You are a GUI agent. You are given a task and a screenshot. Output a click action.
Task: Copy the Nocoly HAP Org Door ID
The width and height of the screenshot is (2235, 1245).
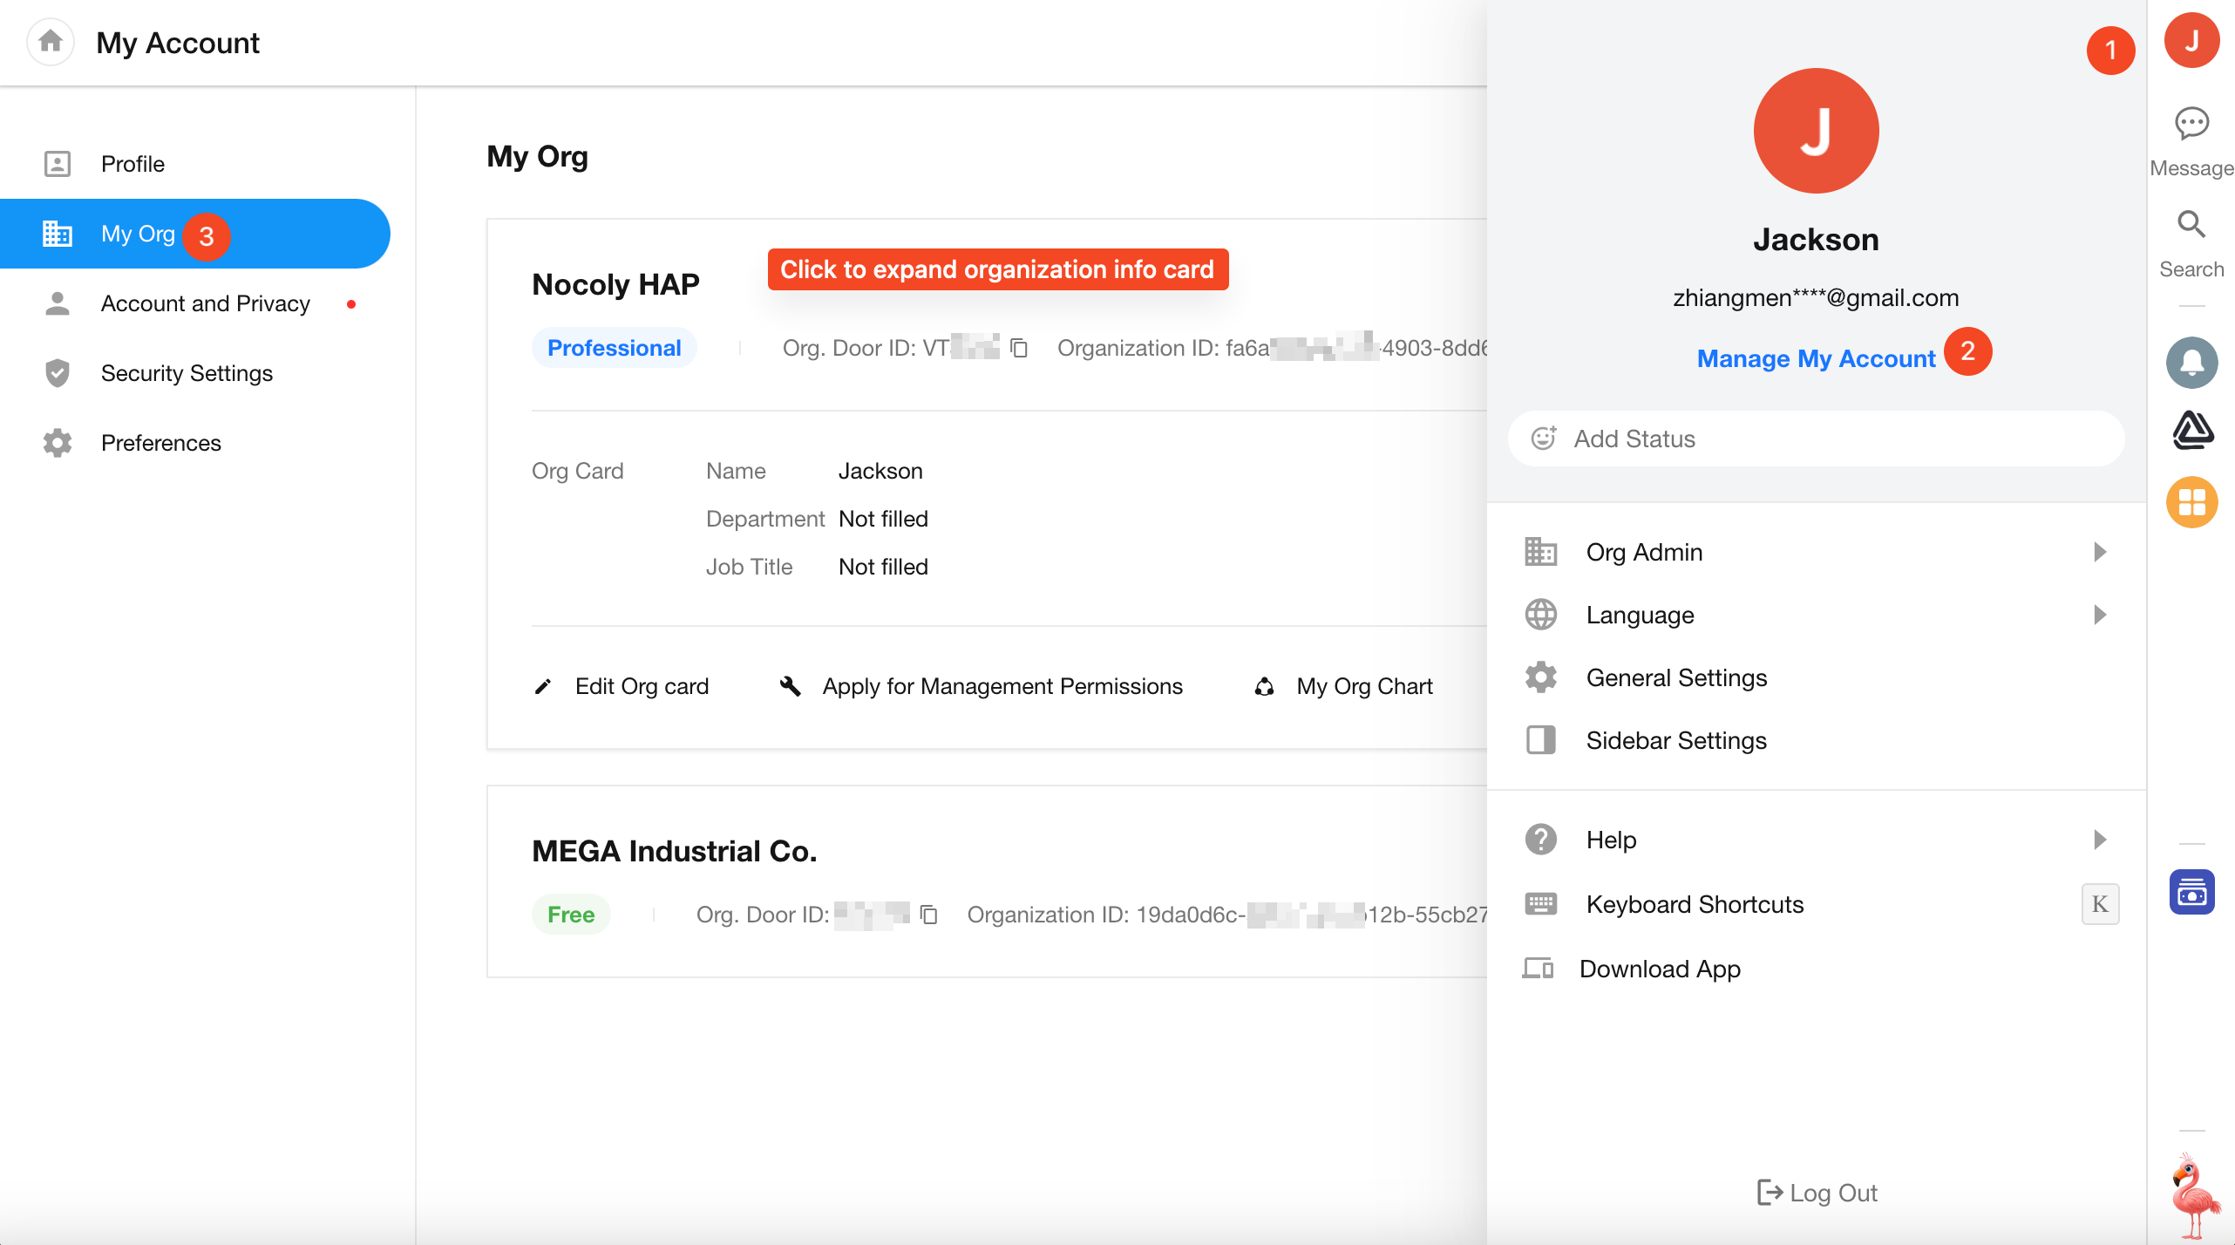click(1018, 348)
